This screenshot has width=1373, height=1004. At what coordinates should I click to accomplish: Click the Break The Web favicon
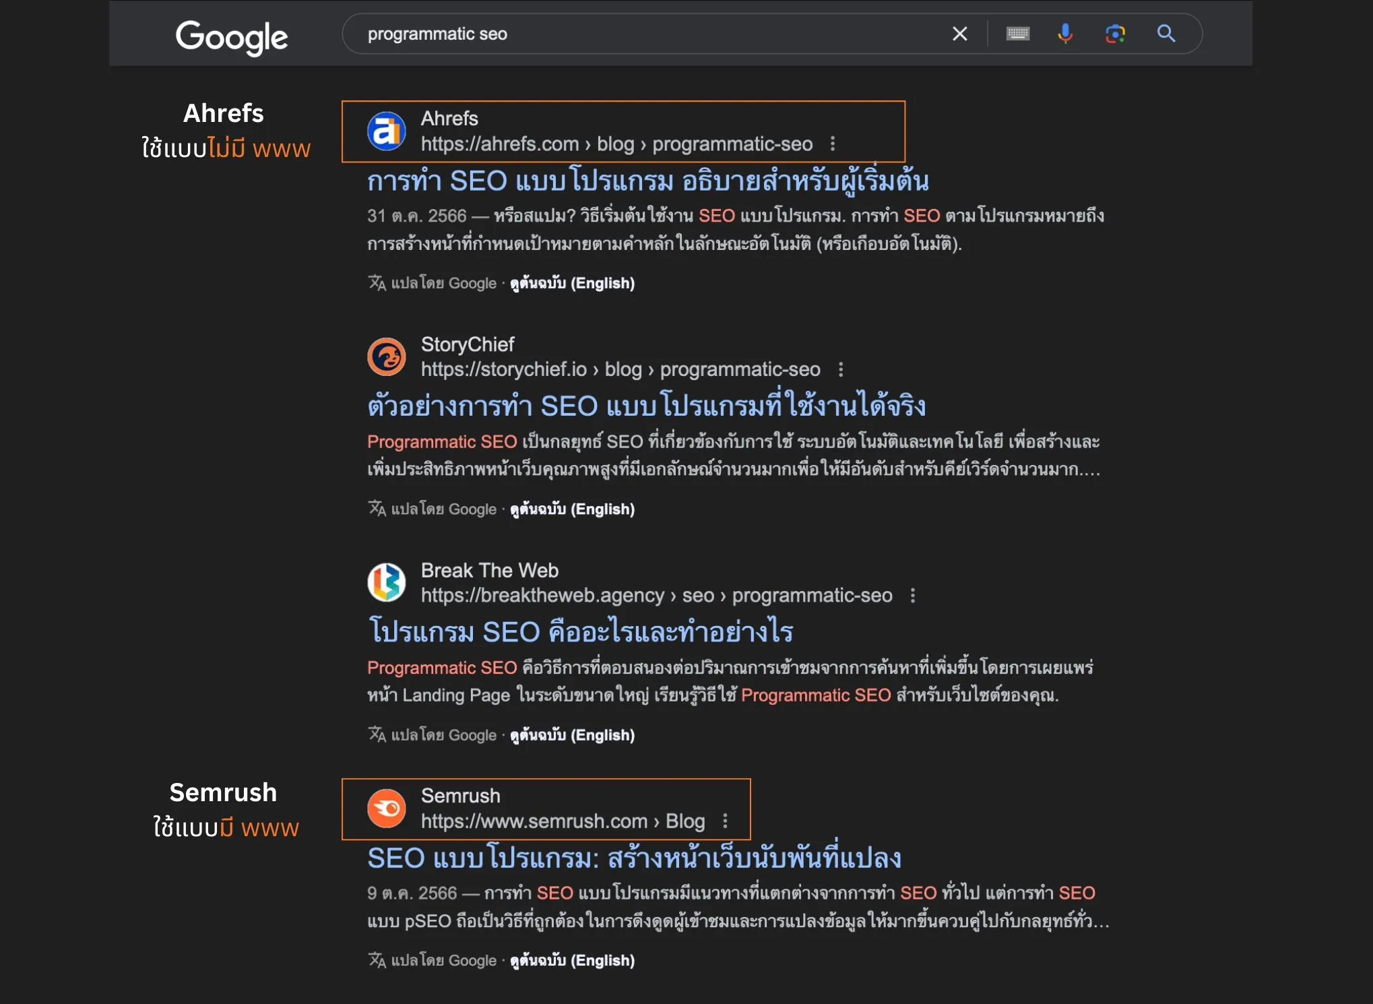tap(386, 583)
